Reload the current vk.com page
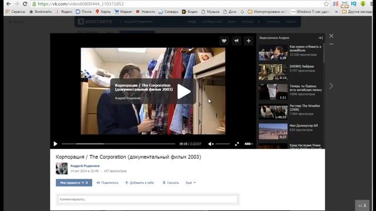 point(25,4)
